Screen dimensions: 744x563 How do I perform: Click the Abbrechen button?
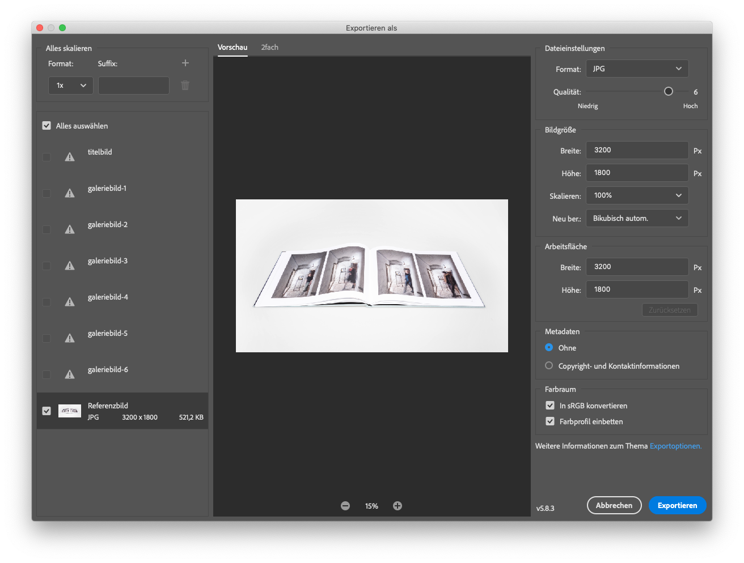click(614, 505)
